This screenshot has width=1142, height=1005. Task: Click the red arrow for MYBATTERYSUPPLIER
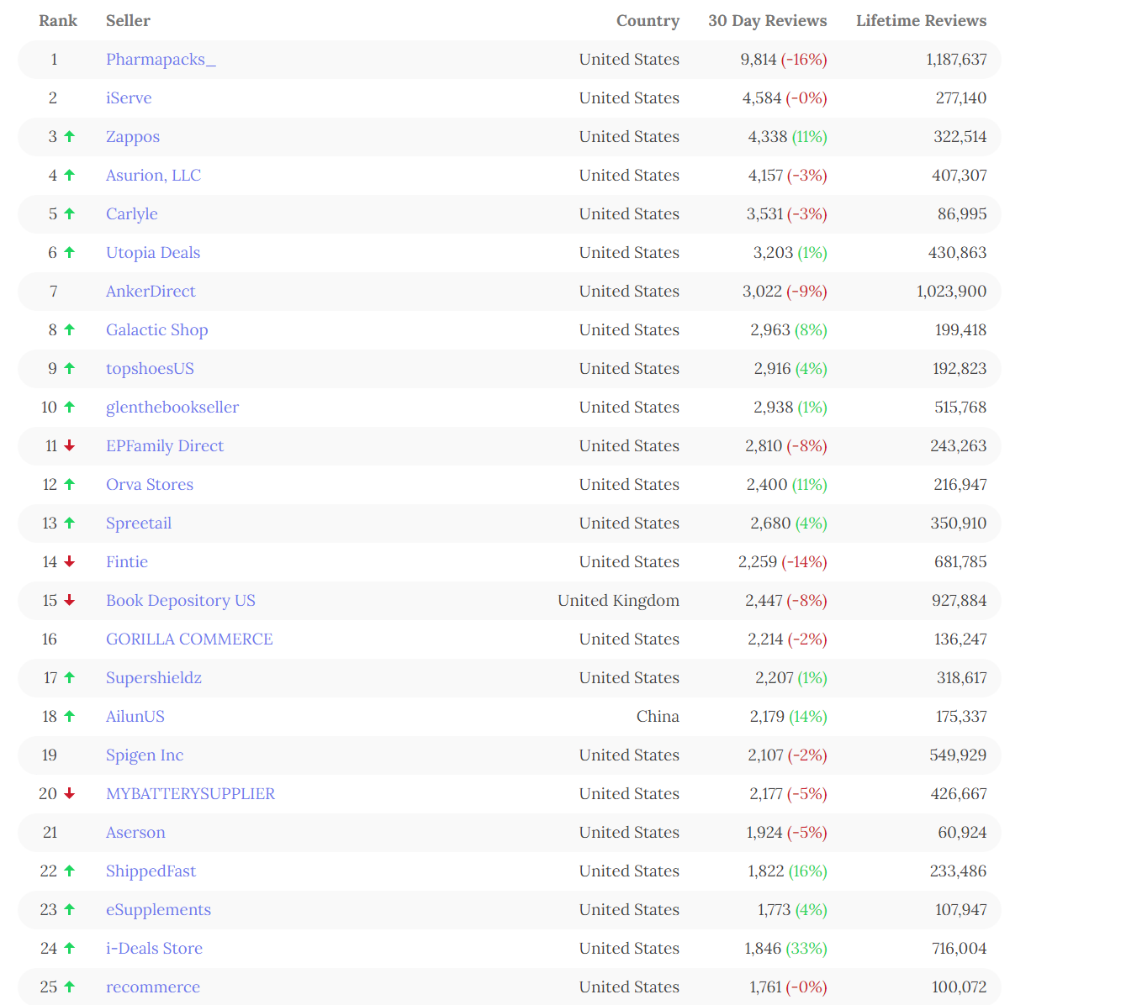(70, 793)
